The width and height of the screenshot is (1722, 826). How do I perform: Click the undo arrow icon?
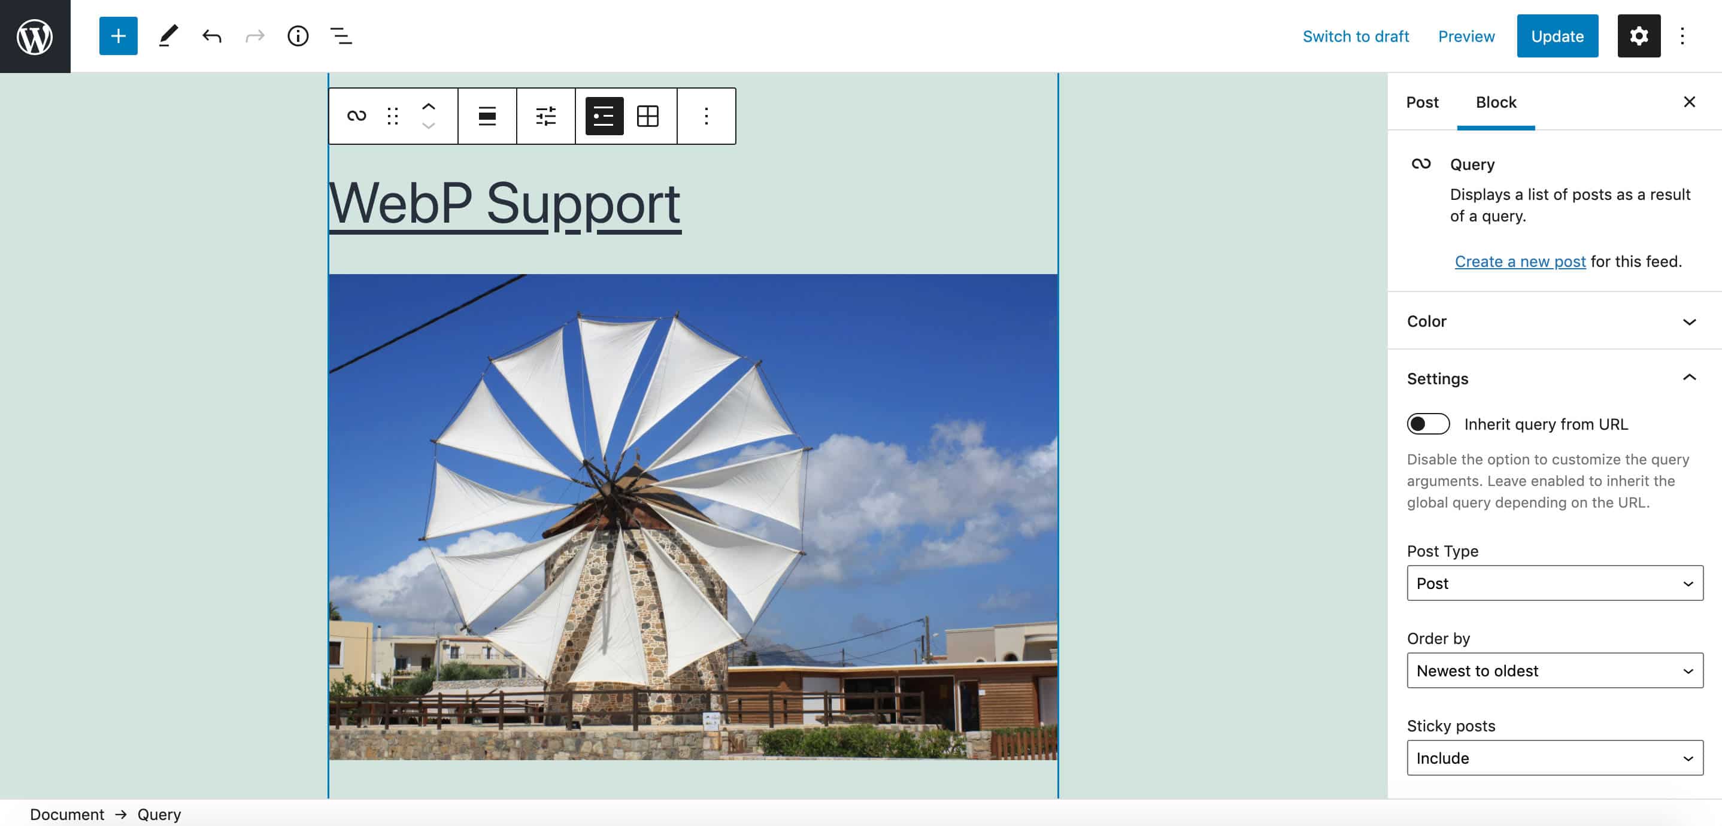[x=210, y=35]
